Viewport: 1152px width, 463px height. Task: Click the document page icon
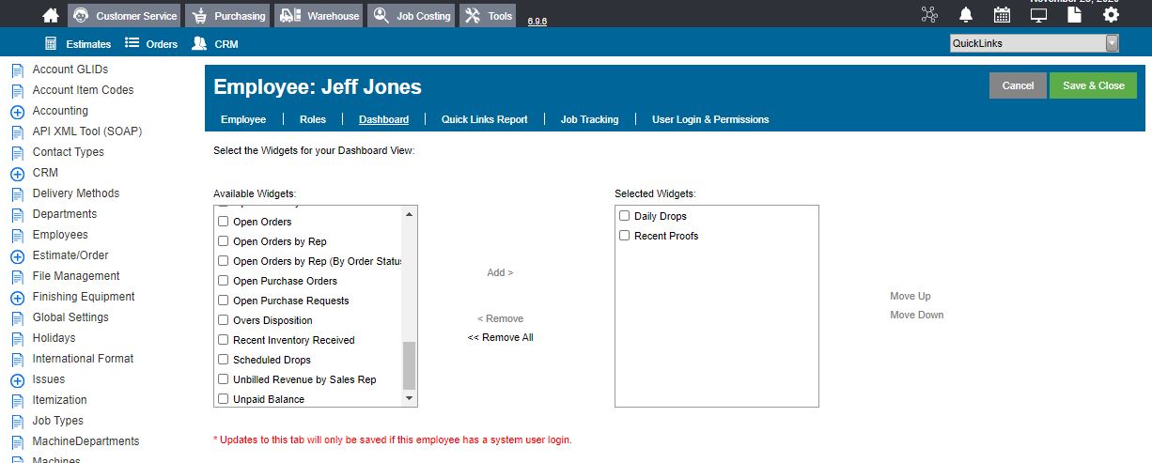point(1075,15)
